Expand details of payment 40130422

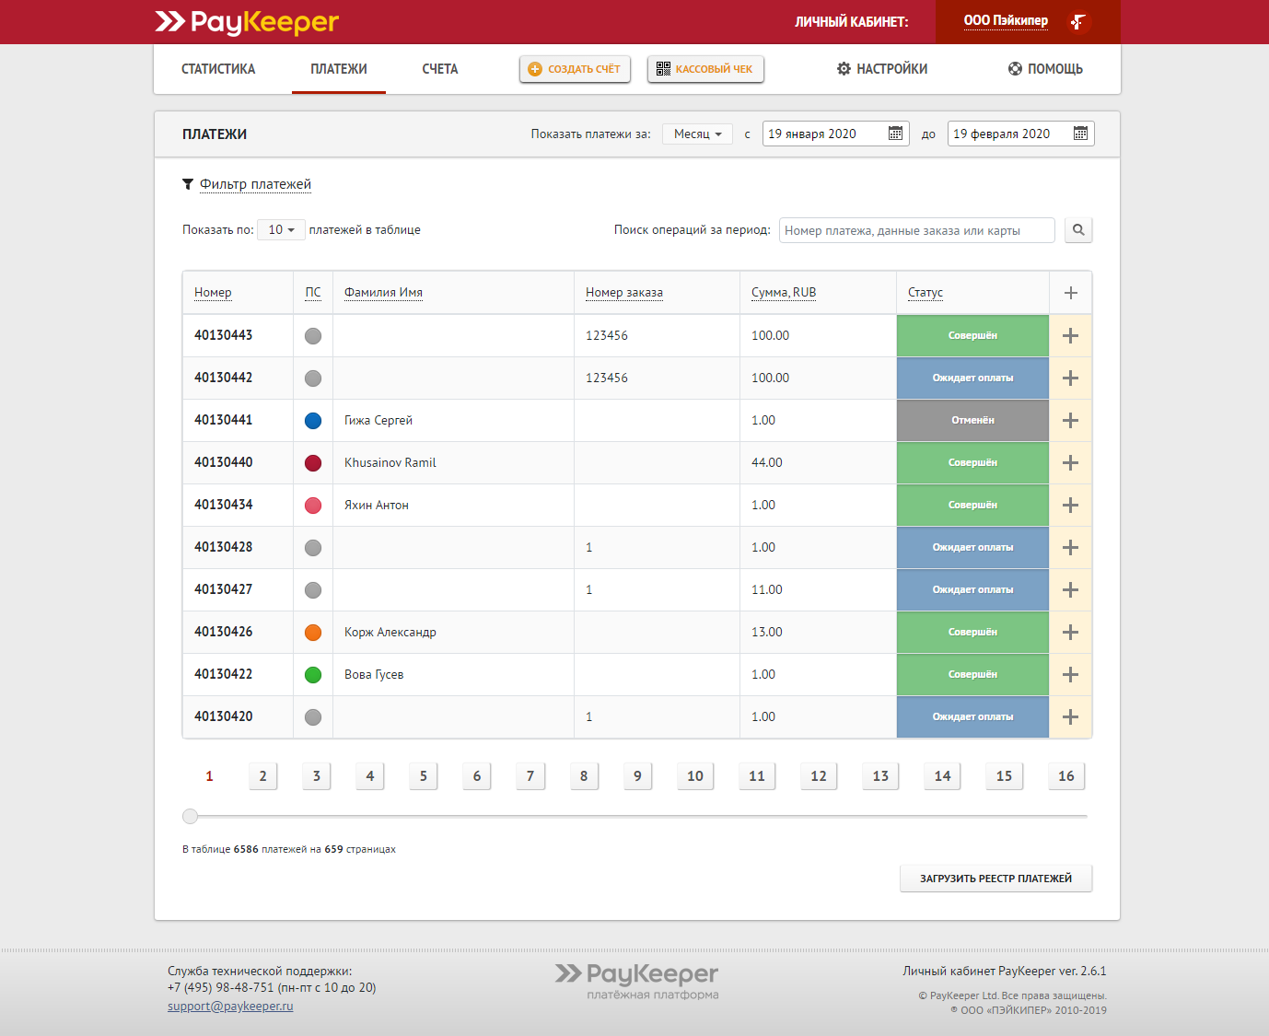[x=1070, y=674]
